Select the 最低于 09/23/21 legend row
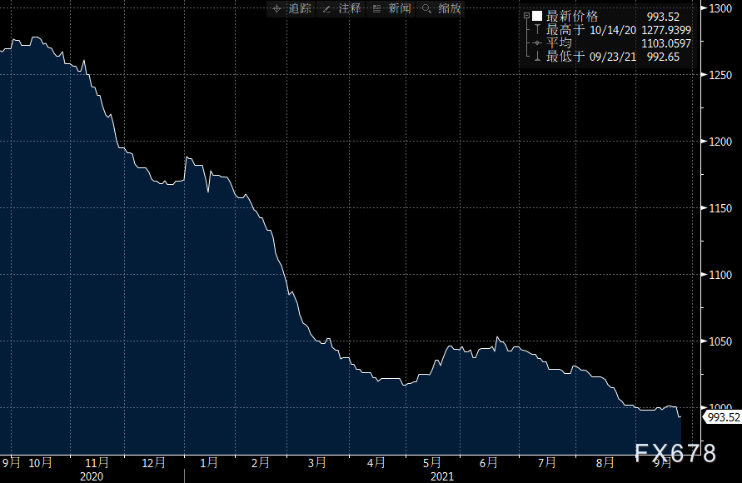The image size is (742, 483). click(x=591, y=56)
